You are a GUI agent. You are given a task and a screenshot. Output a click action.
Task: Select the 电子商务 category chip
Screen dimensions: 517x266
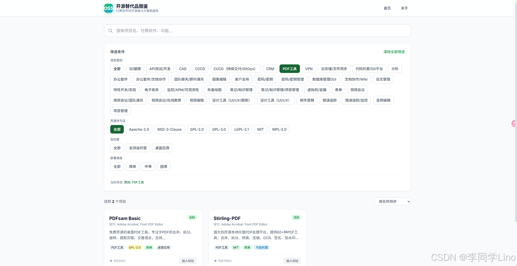[x=152, y=90]
